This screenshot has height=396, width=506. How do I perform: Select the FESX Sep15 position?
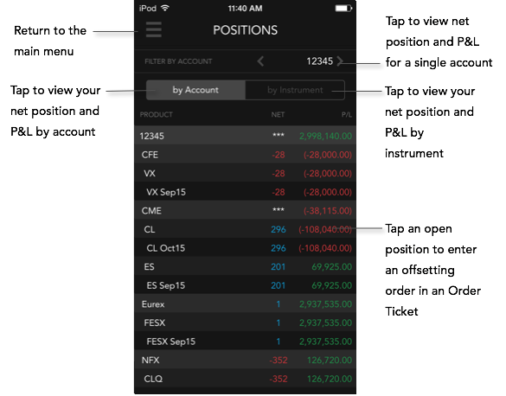click(x=246, y=342)
